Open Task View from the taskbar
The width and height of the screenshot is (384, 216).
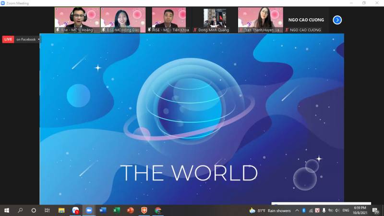47,210
